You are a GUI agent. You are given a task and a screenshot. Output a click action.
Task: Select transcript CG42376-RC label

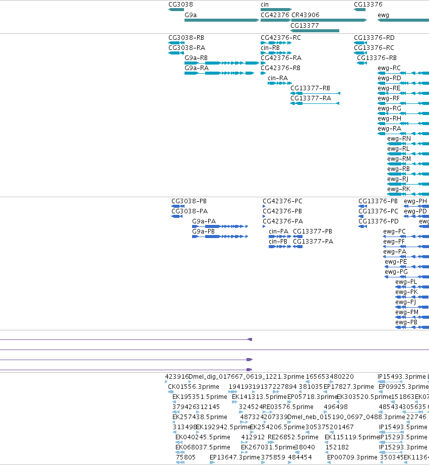(x=281, y=38)
